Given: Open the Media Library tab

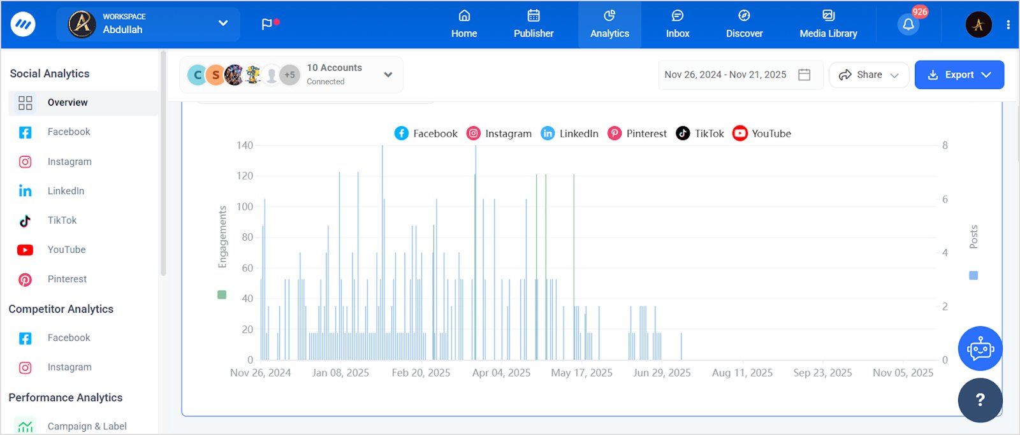Looking at the screenshot, I should click(828, 24).
